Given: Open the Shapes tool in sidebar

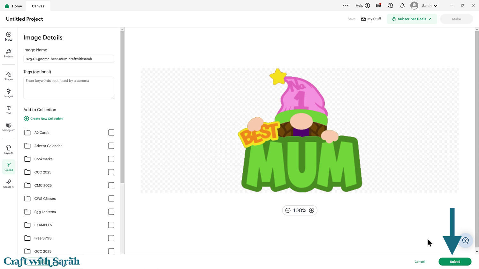Looking at the screenshot, I should pos(9,76).
